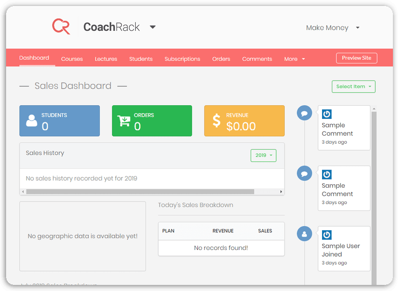Image resolution: width=399 pixels, height=291 pixels.
Task: Open the Courses tab
Action: (72, 59)
